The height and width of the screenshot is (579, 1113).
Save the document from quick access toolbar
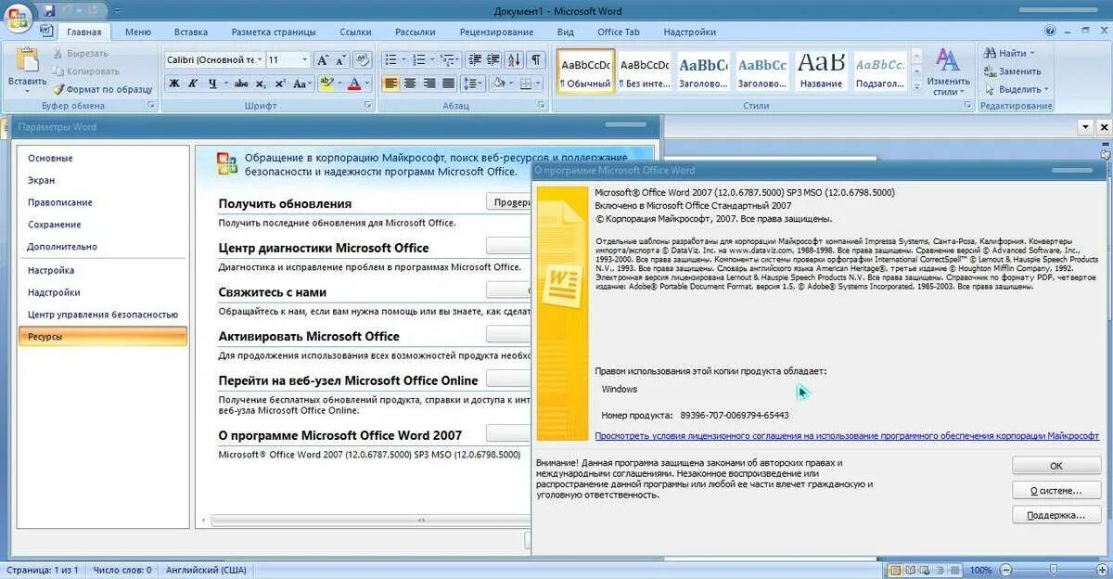(x=48, y=10)
